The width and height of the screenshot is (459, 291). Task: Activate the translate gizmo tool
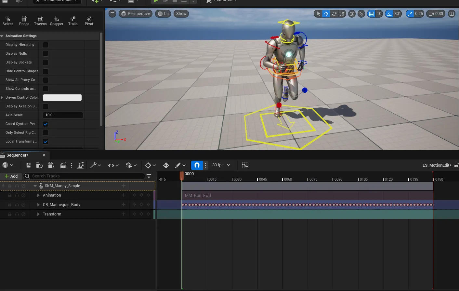click(x=326, y=14)
